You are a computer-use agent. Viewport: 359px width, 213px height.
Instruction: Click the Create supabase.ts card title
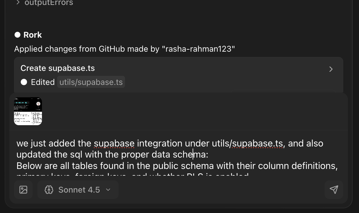pyautogui.click(x=57, y=68)
